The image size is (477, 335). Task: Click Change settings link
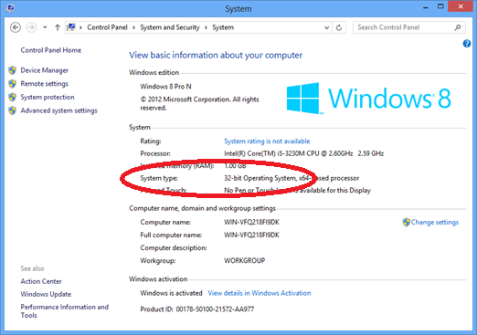click(x=435, y=222)
